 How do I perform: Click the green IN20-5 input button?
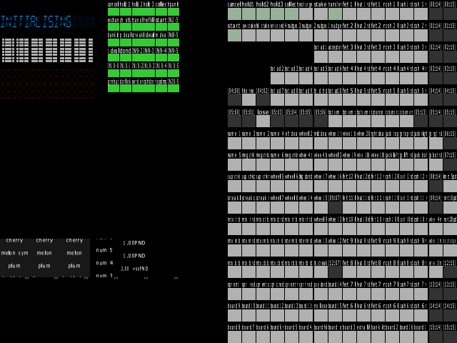pos(174,88)
